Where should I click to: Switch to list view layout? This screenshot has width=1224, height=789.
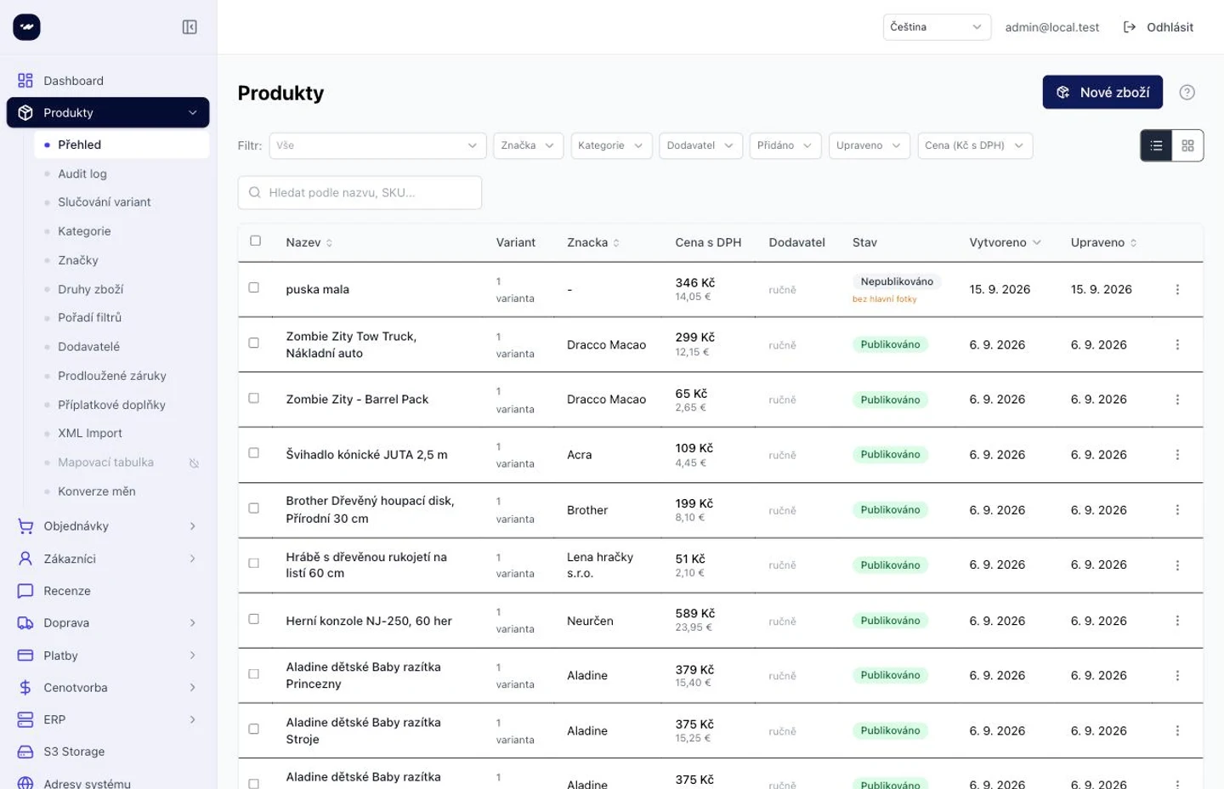1156,145
